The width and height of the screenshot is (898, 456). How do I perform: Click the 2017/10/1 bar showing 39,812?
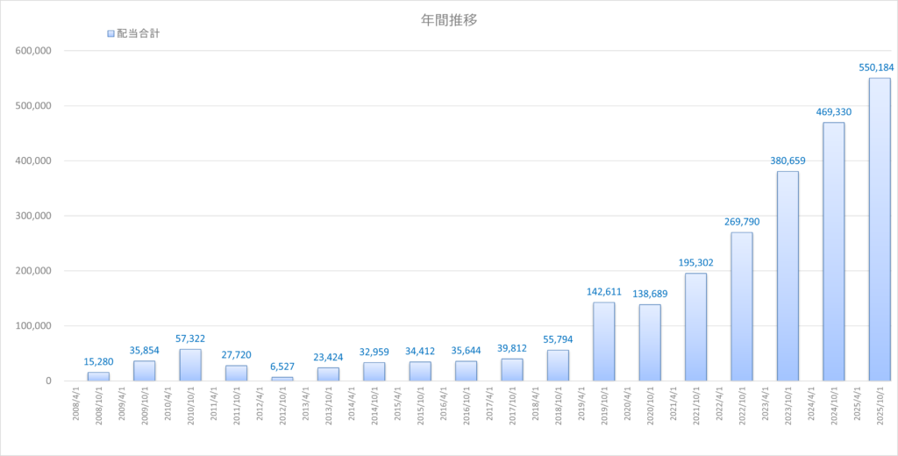coord(512,370)
